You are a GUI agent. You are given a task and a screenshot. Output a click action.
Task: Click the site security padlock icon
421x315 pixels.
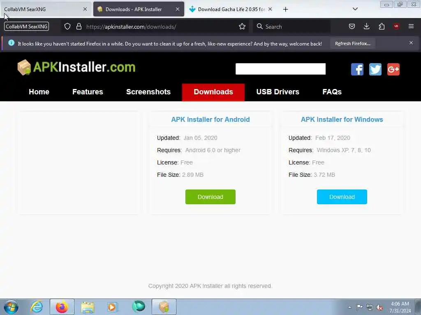79,26
